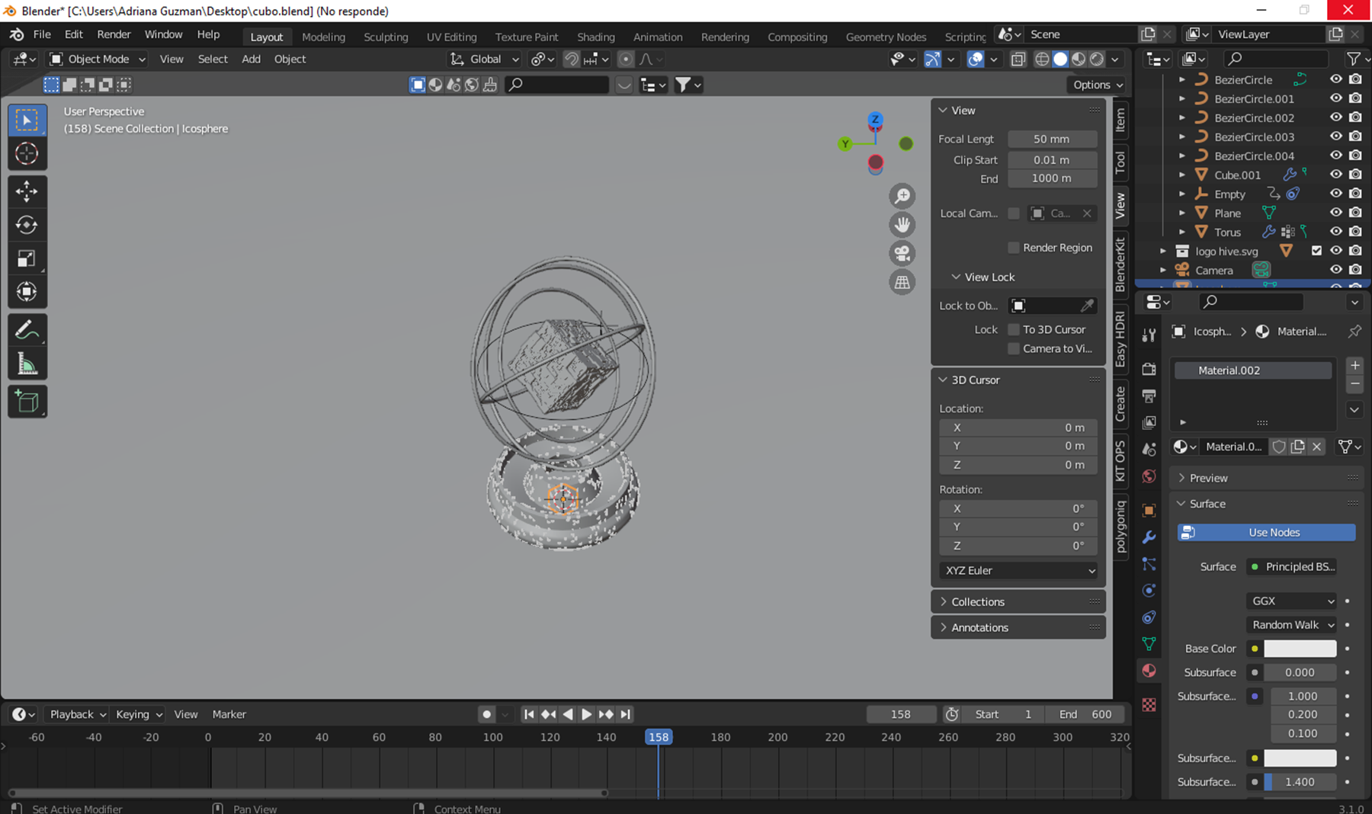The image size is (1372, 814).
Task: Open the Material properties tab
Action: point(1149,671)
